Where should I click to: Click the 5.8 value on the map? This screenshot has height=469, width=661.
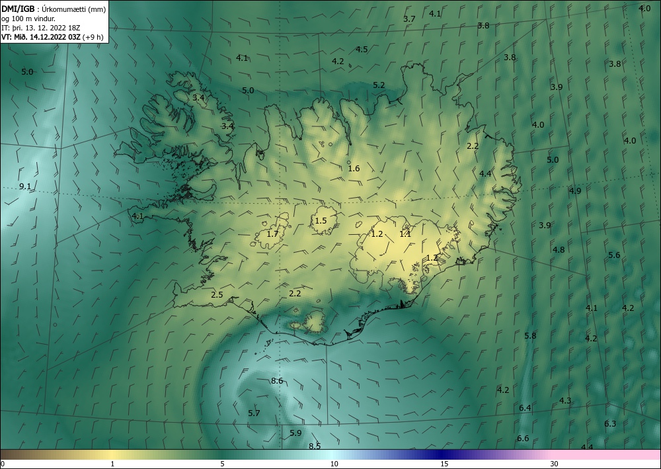click(530, 336)
